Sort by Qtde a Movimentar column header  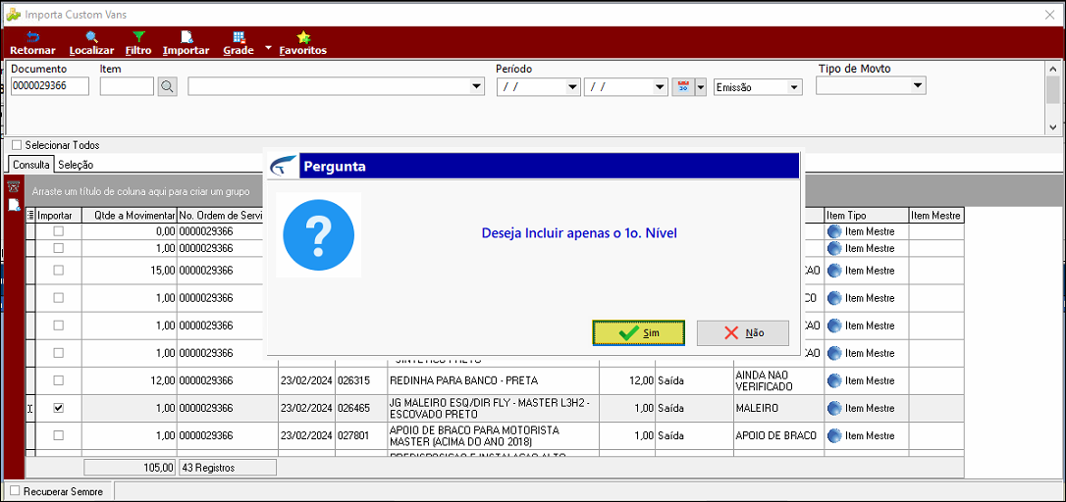pos(130,216)
